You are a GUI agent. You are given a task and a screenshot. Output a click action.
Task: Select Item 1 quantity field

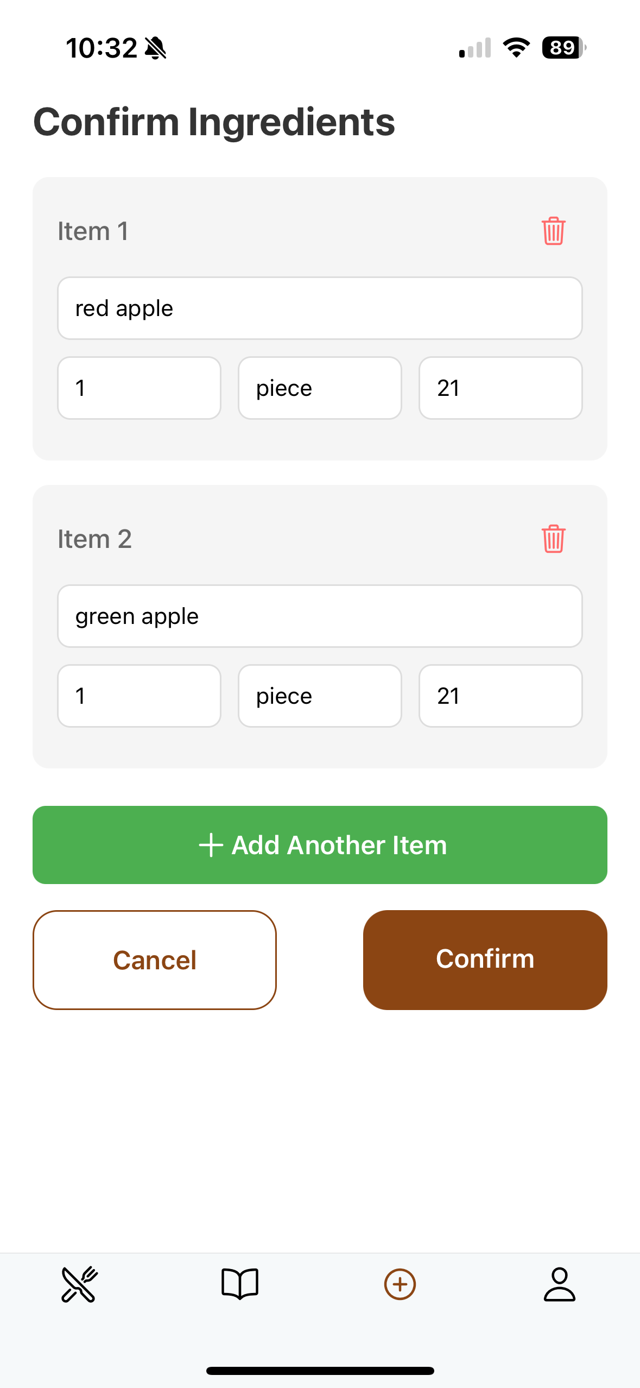coord(139,388)
